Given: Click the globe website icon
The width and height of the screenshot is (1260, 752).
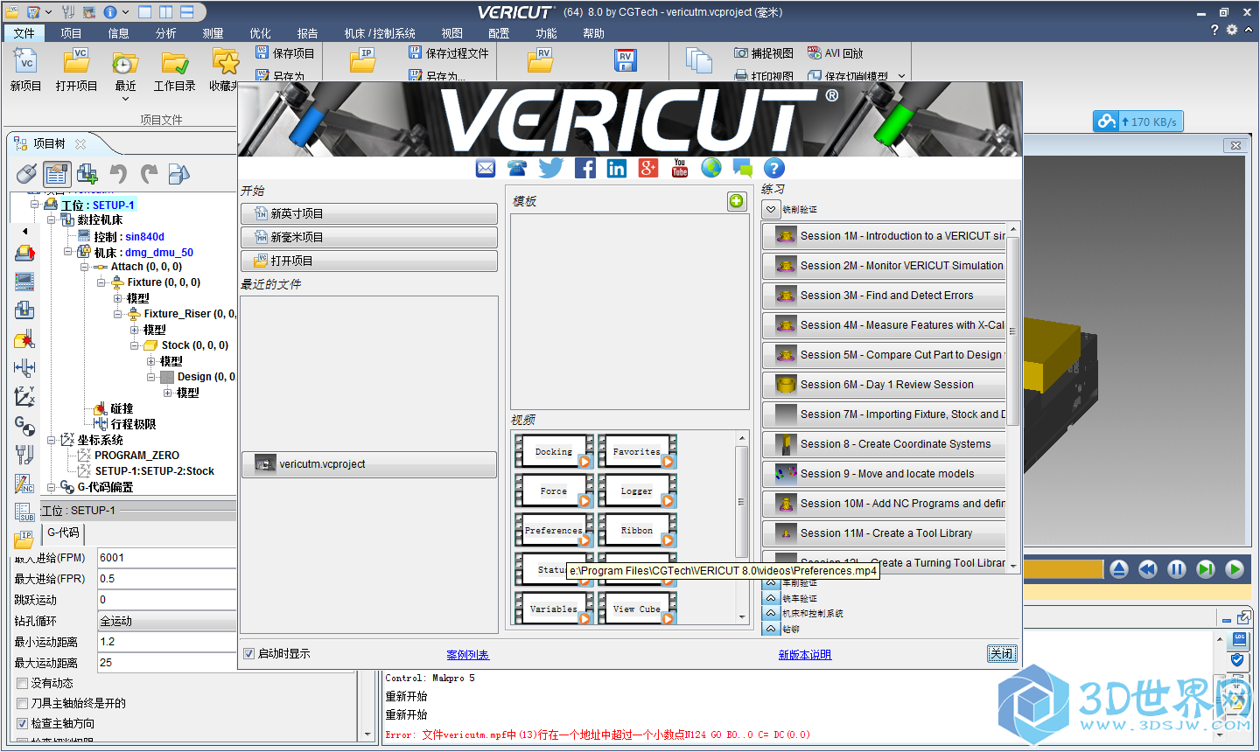Looking at the screenshot, I should (x=711, y=168).
